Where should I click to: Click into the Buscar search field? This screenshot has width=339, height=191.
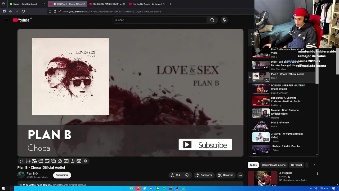coord(159,20)
